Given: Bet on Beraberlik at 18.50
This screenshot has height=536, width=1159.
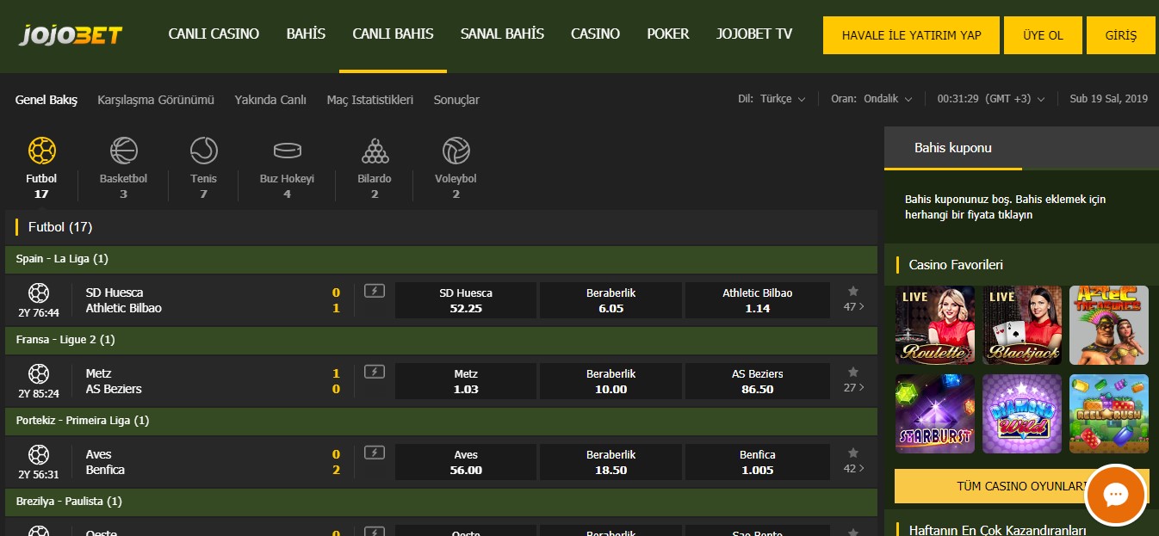Looking at the screenshot, I should 611,462.
